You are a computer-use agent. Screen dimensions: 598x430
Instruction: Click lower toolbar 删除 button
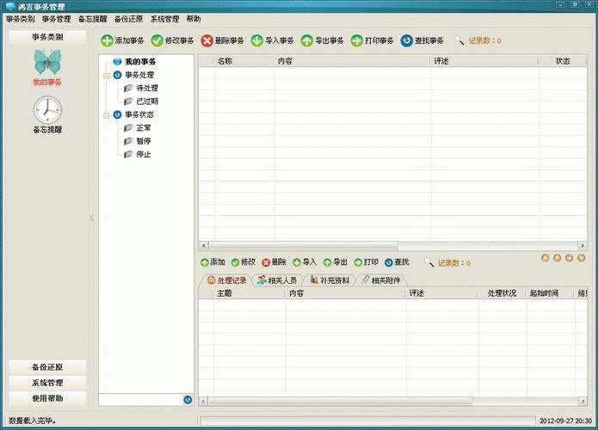click(x=274, y=262)
